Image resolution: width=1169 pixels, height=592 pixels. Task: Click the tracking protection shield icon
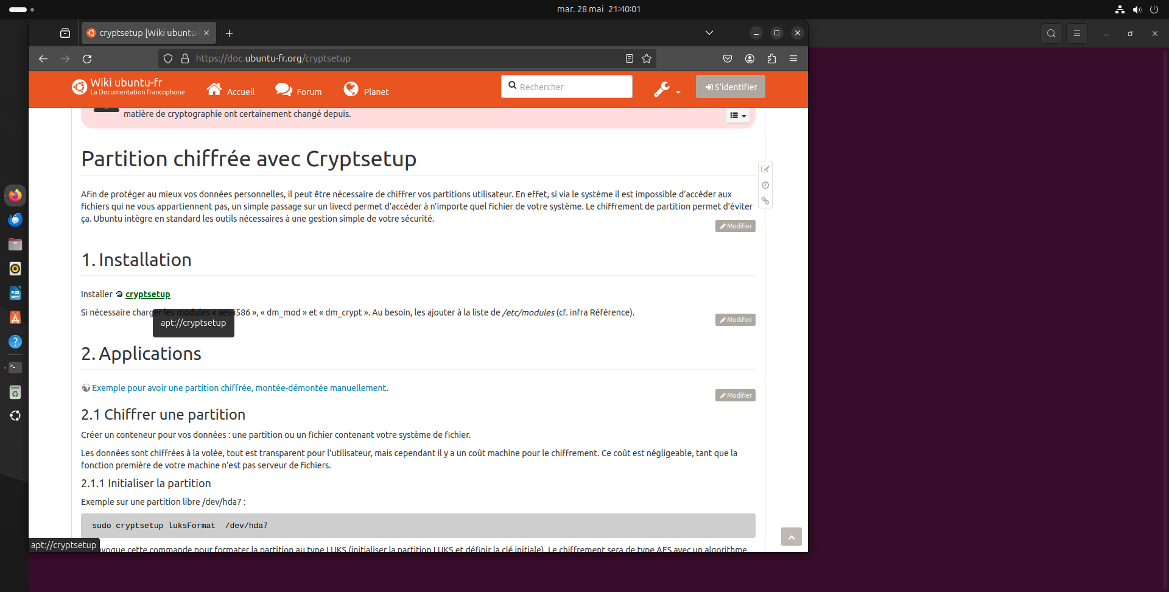pyautogui.click(x=168, y=58)
